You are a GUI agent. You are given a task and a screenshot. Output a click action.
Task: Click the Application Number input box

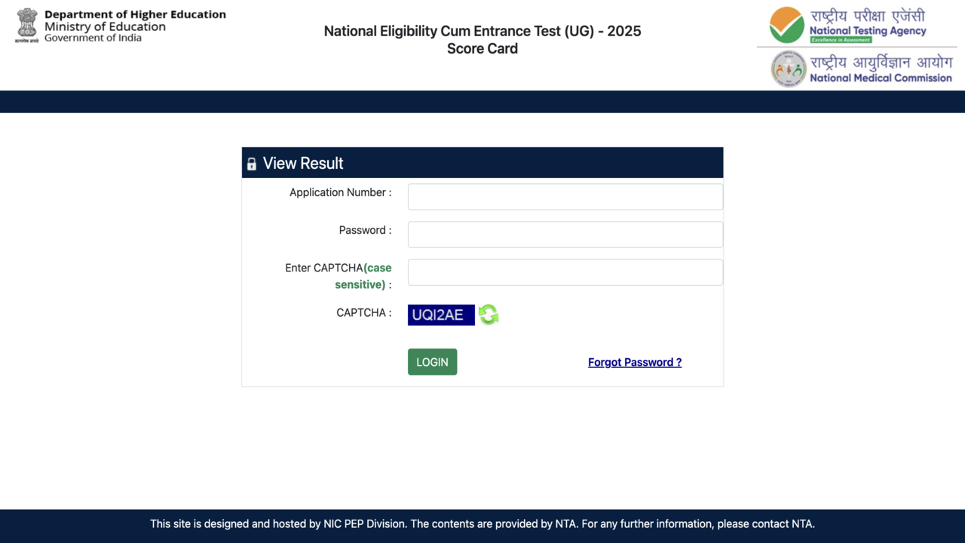(x=565, y=196)
